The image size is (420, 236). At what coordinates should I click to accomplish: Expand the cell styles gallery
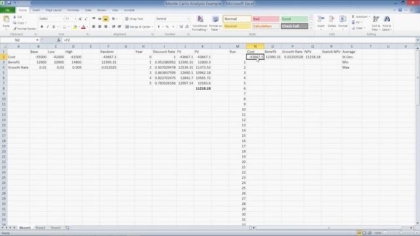pyautogui.click(x=311, y=28)
